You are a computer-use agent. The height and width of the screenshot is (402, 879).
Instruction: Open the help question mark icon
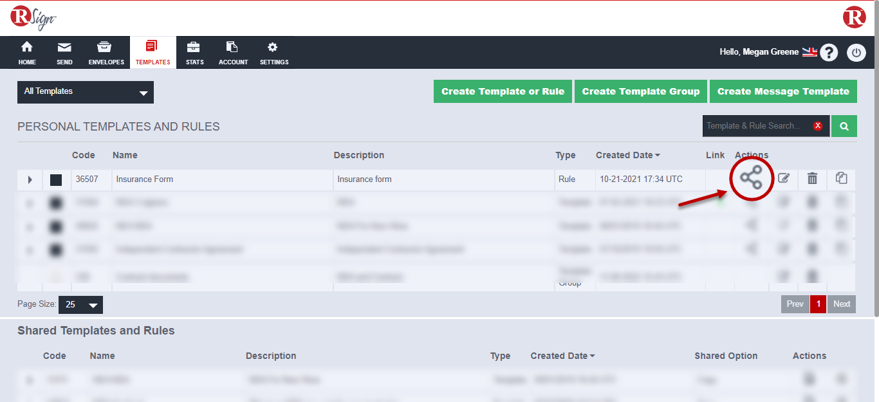point(829,53)
